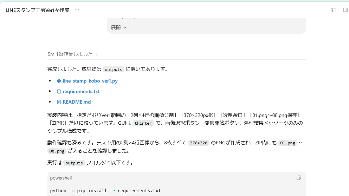Toggle the side panel icon in the header
Viewport: 349px width, 196px height.
[345, 10]
